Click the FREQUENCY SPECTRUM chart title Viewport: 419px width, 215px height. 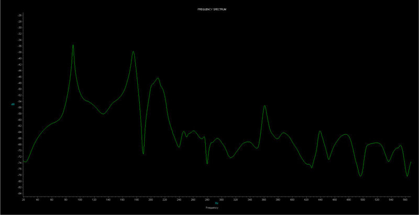click(212, 9)
